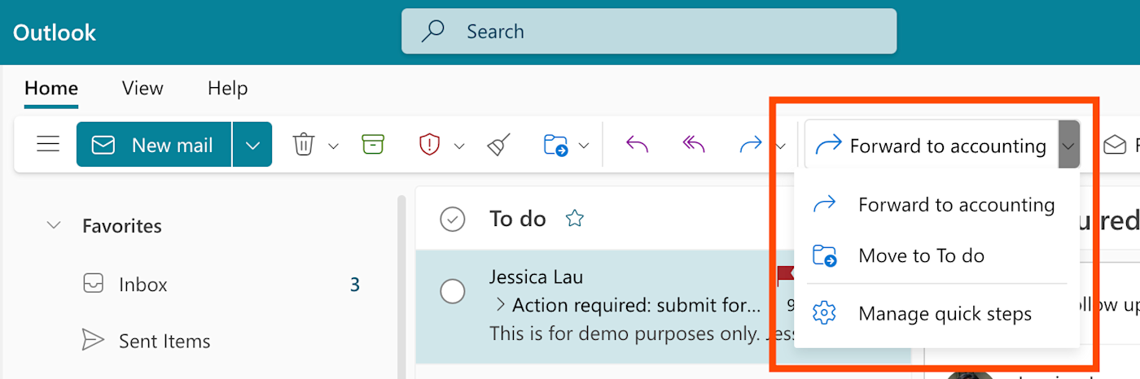
Task: Open Manage quick steps from the menu
Action: coord(936,313)
